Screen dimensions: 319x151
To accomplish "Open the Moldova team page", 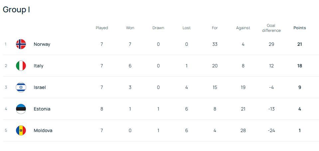I will pos(43,130).
